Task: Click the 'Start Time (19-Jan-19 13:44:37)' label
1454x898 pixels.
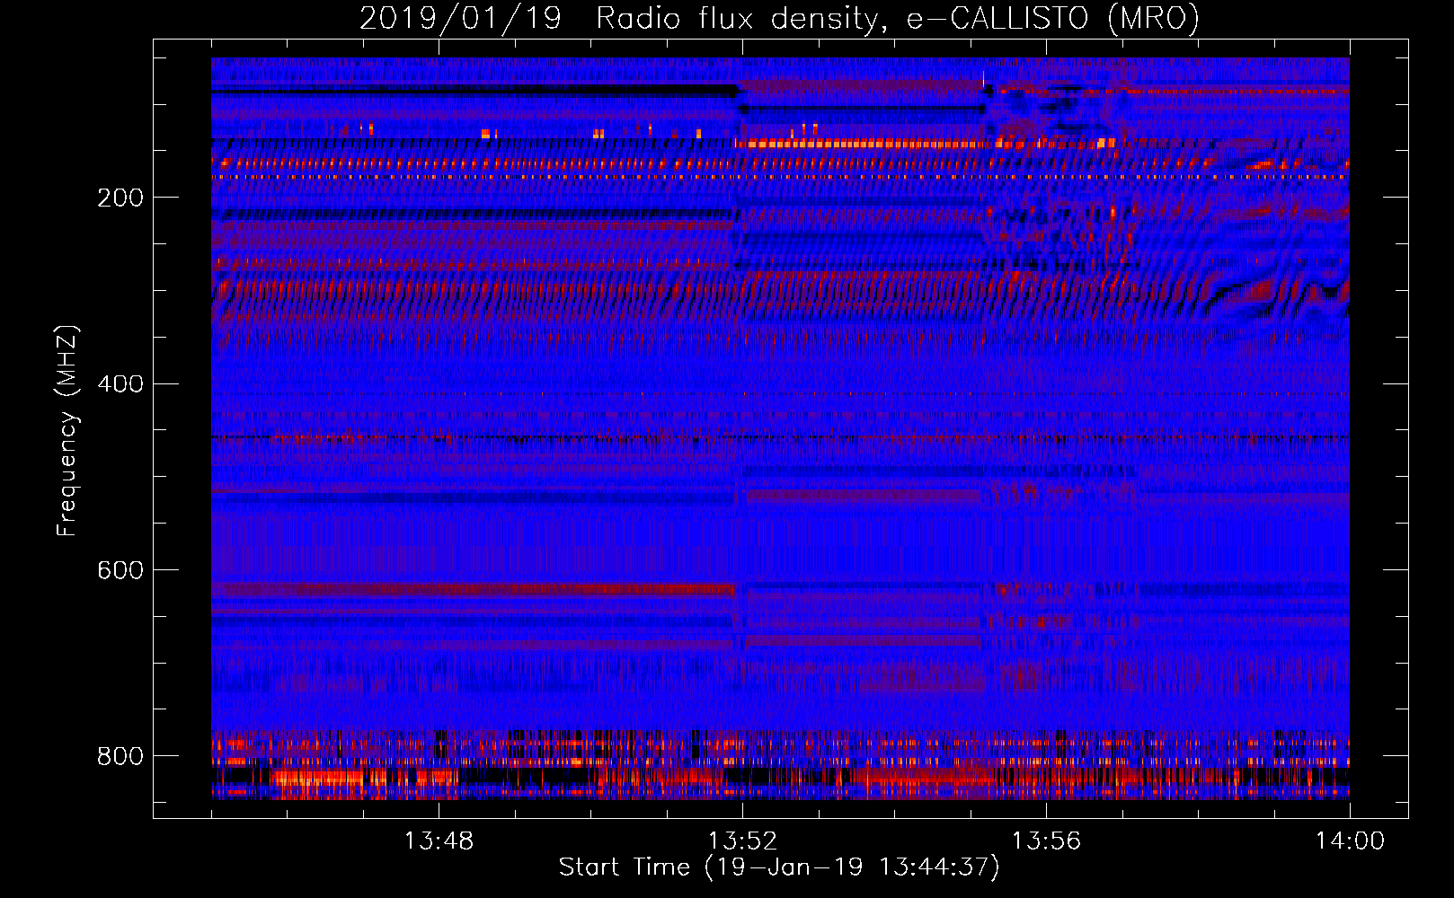Action: point(779,867)
